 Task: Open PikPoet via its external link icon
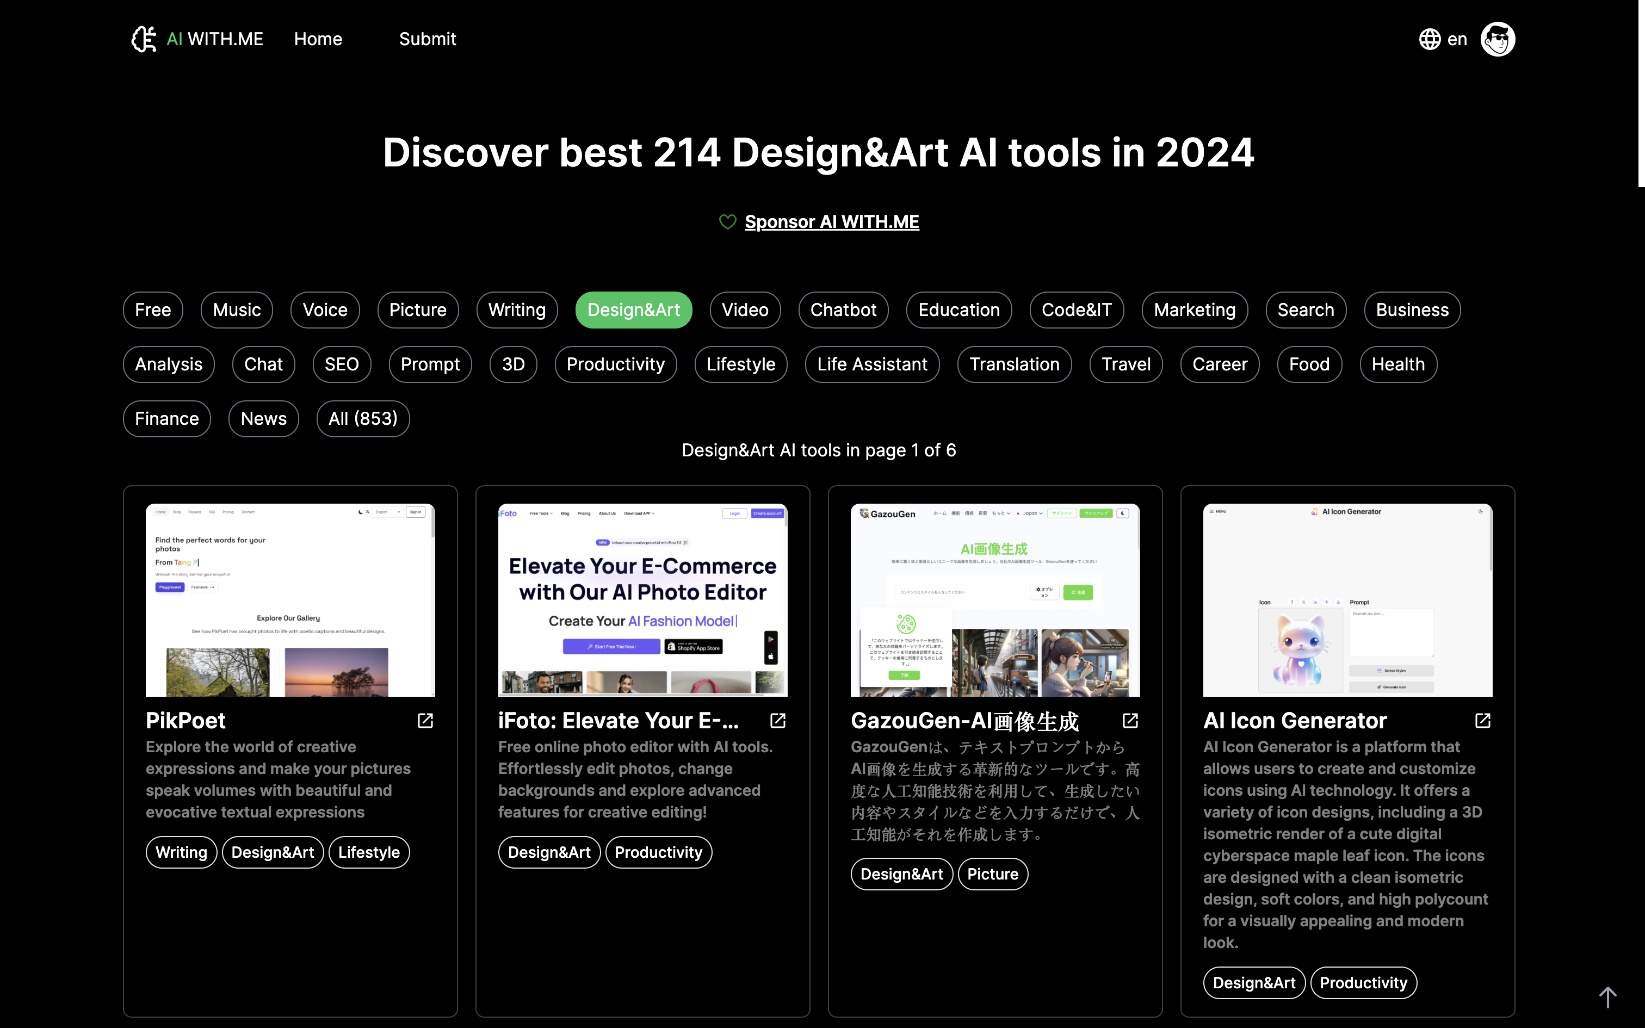tap(425, 721)
